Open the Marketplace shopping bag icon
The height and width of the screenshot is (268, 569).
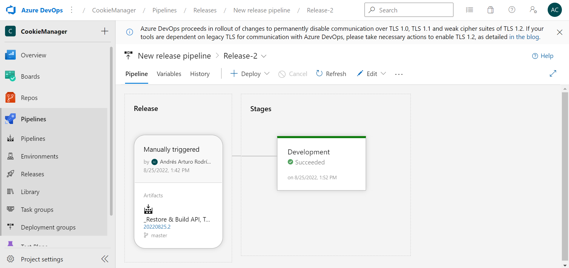tap(490, 10)
